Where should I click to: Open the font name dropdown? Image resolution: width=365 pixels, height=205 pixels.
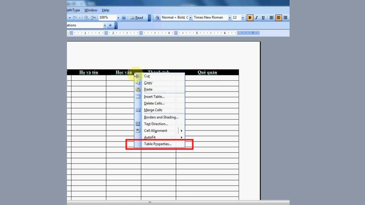pos(229,18)
